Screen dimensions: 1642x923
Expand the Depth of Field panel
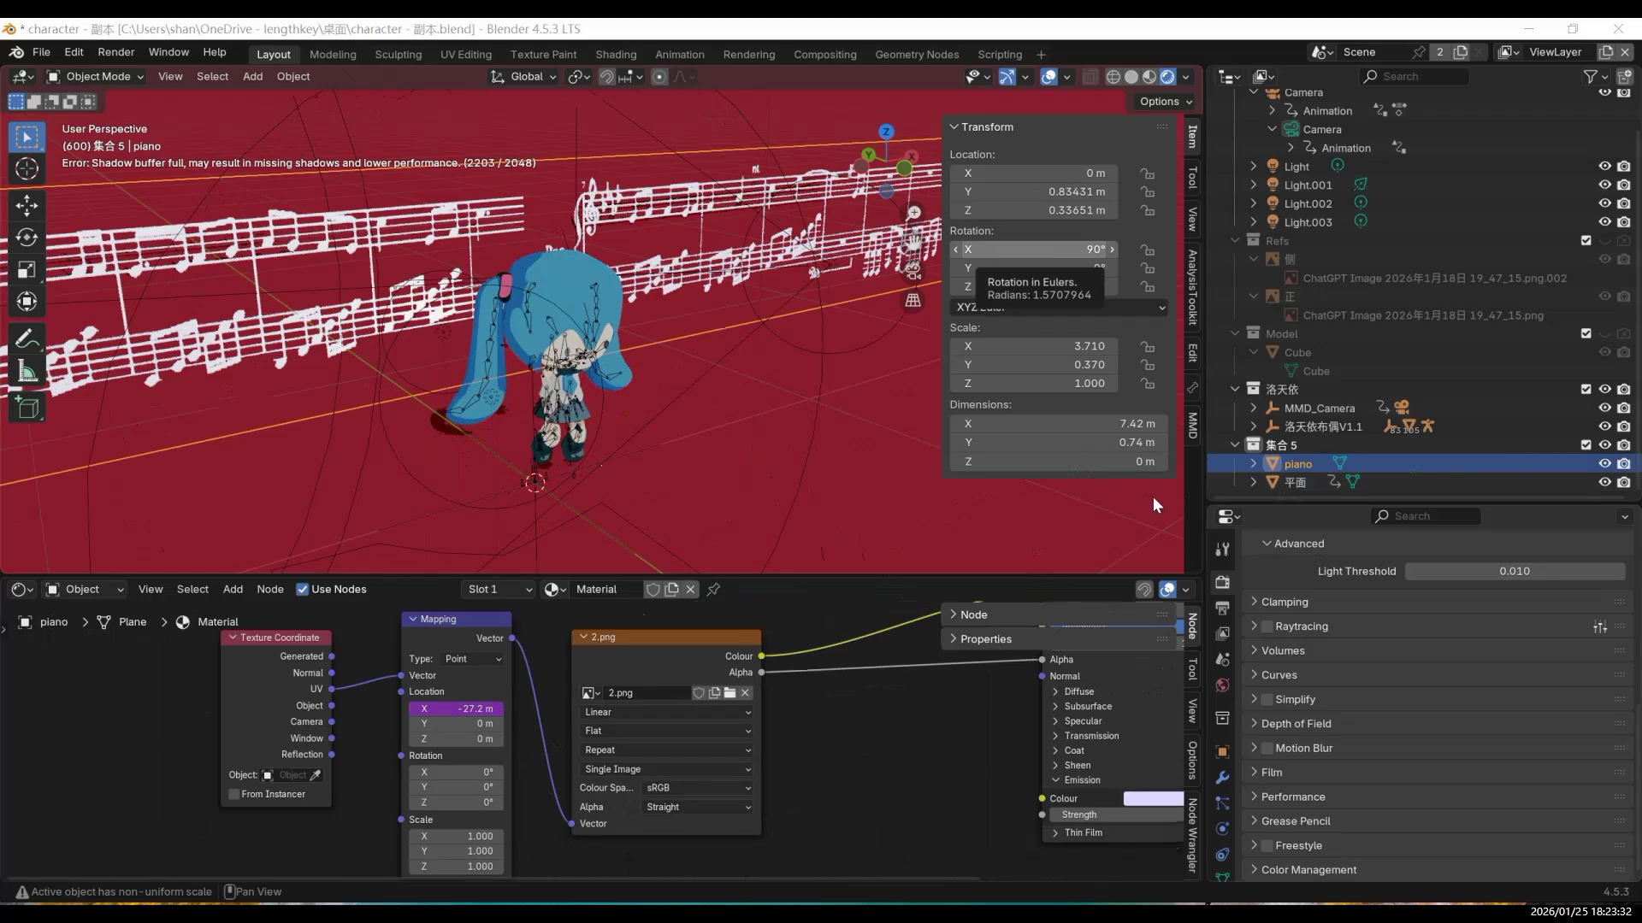(x=1296, y=724)
